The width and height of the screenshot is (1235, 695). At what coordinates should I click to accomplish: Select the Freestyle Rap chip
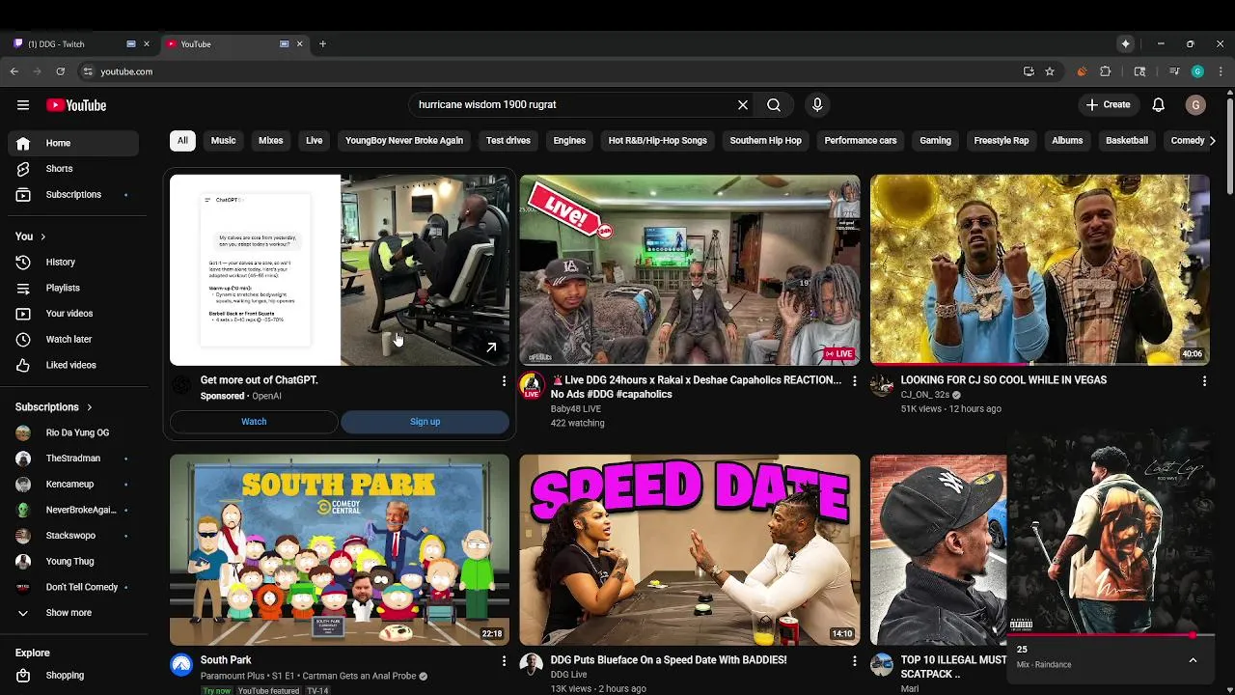(1002, 141)
